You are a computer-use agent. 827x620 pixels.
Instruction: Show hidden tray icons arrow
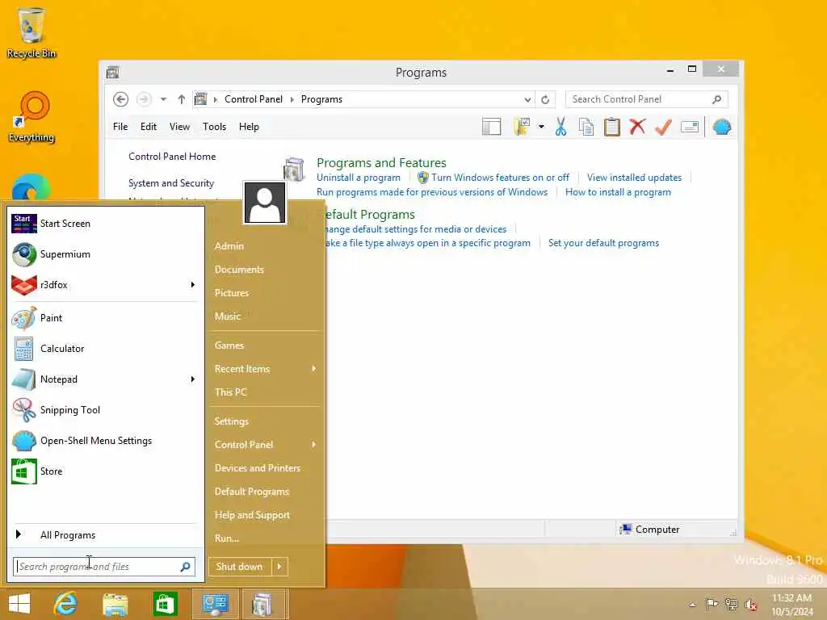click(692, 604)
